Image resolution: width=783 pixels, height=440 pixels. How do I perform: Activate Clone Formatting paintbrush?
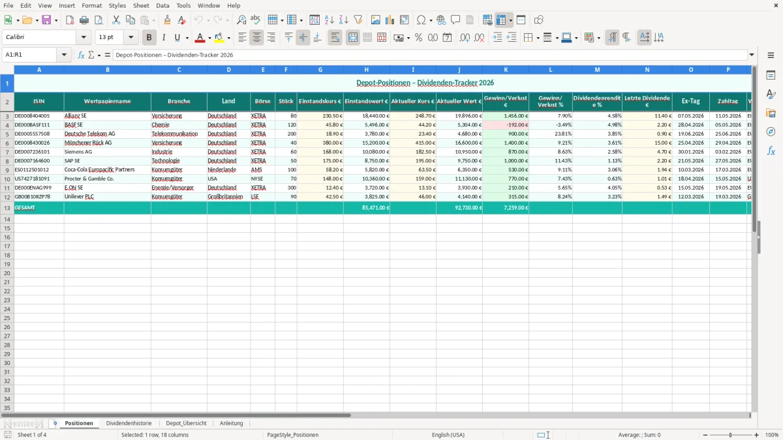coord(168,20)
